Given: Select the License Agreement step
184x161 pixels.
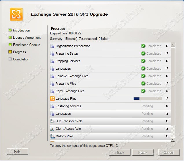Looking at the screenshot, I should 27,38.
